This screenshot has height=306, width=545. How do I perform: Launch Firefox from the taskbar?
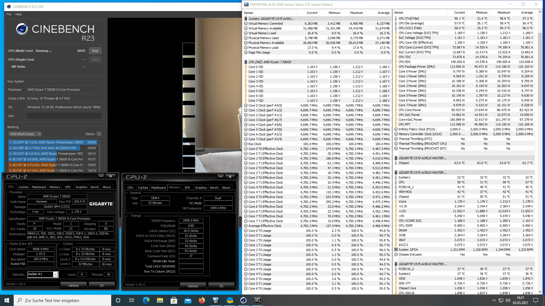point(202,300)
